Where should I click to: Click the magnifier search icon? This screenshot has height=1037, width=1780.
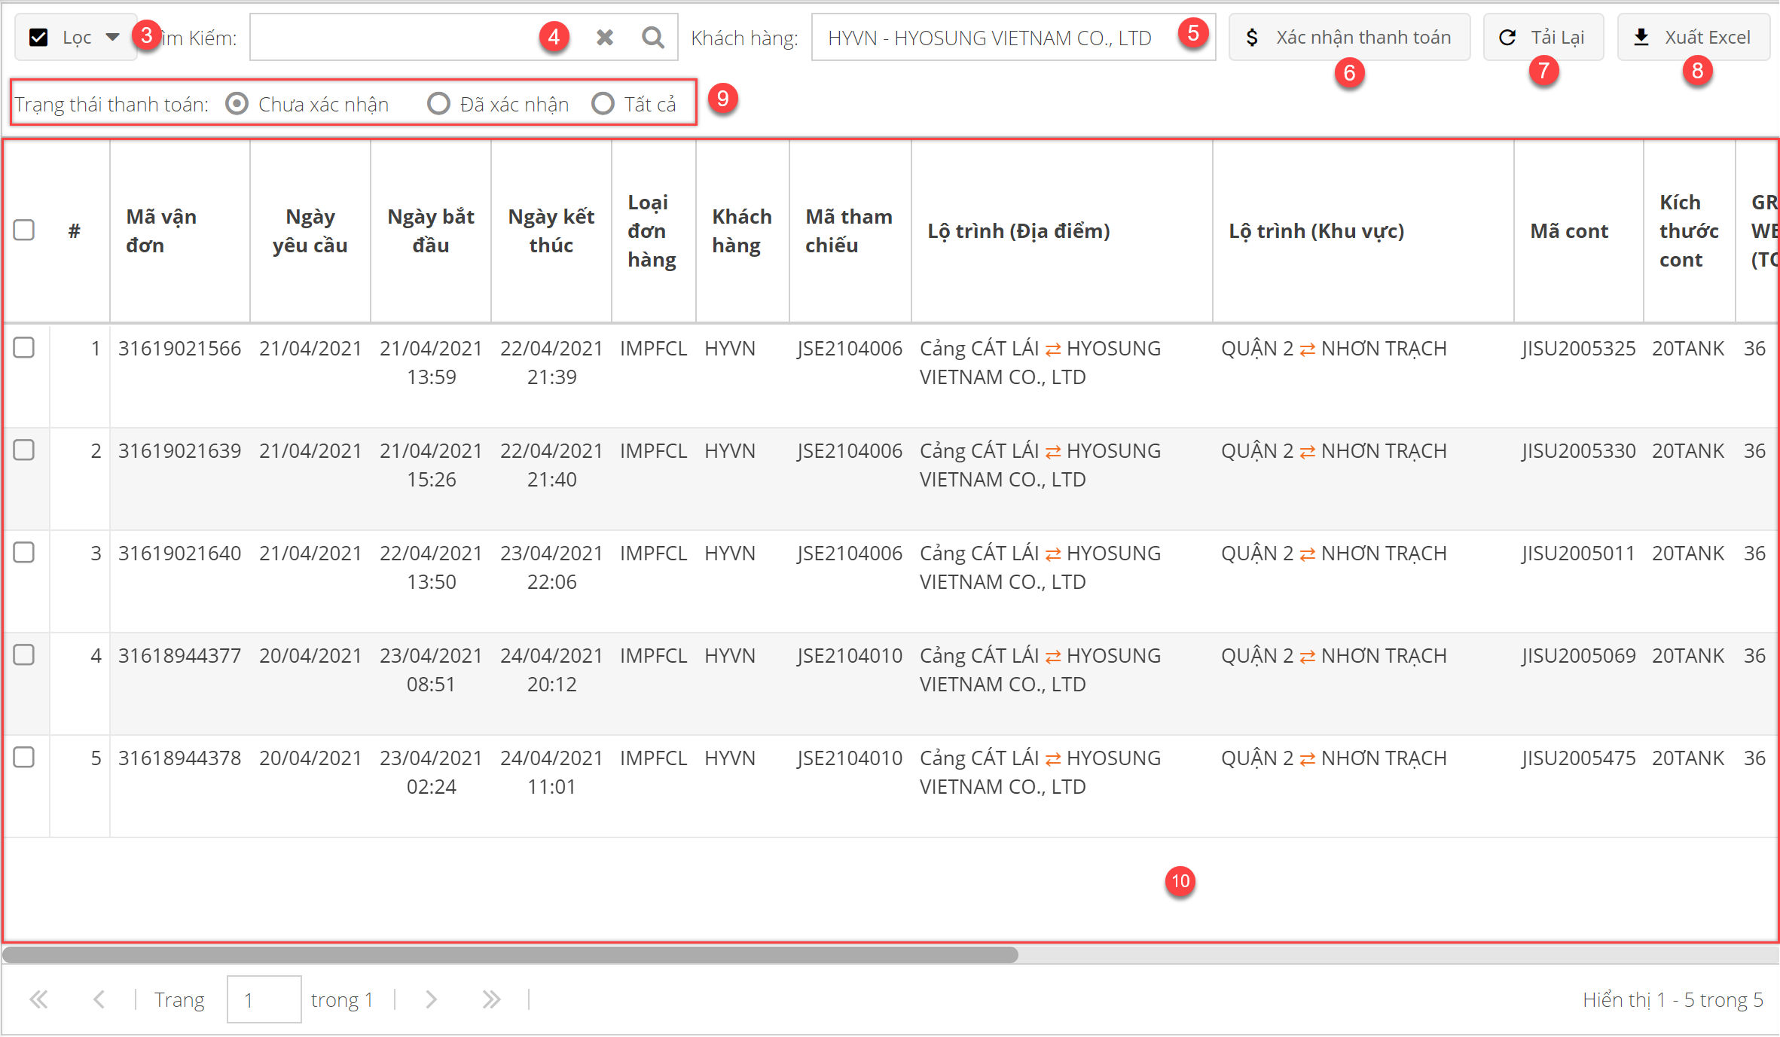[x=652, y=37]
